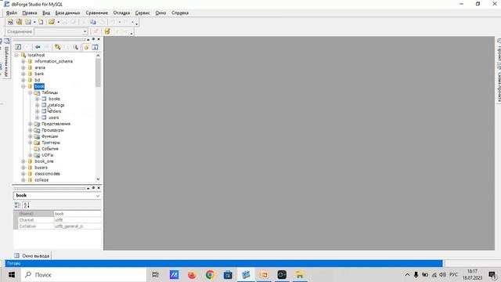Select the arena database in the tree

pos(40,67)
